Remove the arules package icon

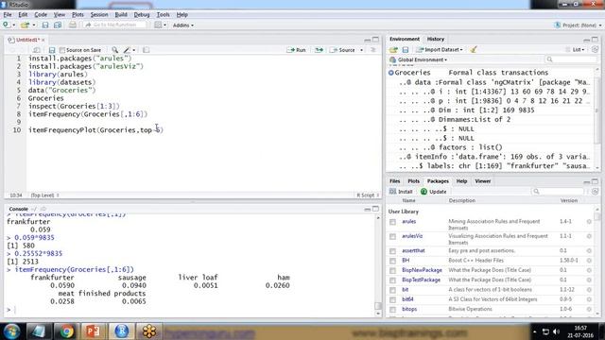pos(589,222)
